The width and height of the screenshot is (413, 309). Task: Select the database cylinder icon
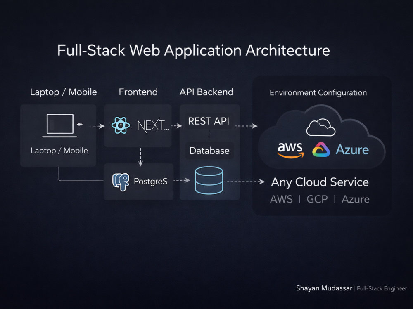tap(209, 181)
